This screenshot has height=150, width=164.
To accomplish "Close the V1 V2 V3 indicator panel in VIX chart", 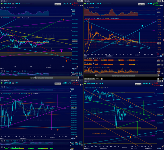I will (x=85, y=59).
